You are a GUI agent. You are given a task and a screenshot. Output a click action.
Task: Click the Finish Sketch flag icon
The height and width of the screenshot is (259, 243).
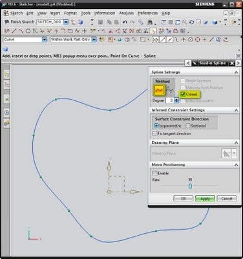pyautogui.click(x=6, y=22)
